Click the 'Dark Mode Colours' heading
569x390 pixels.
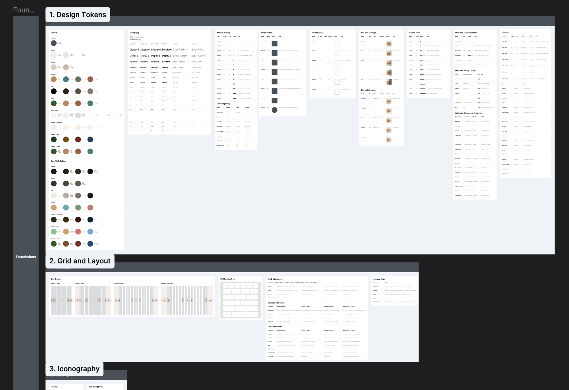[x=59, y=161]
